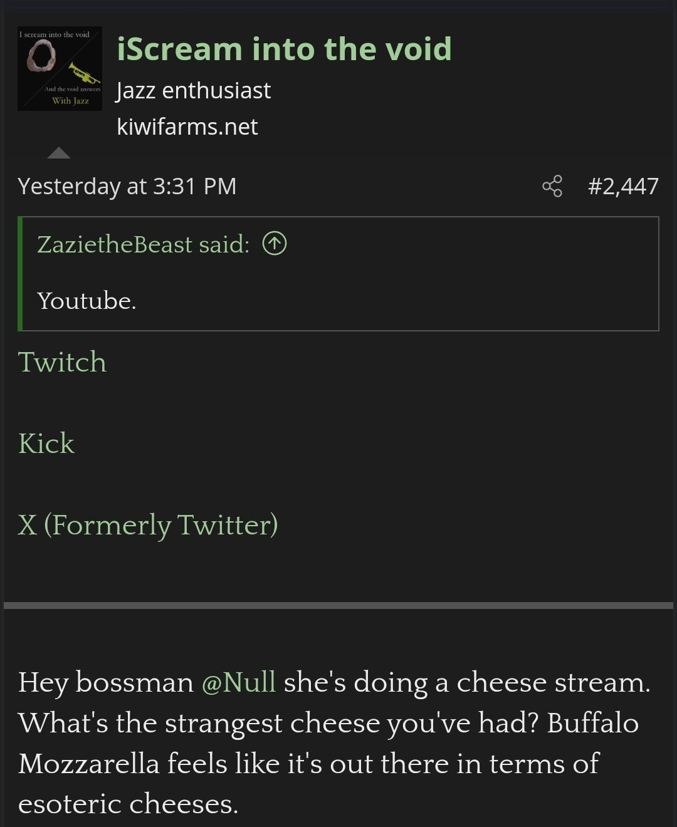Click the circled up-arrow in the quote header

(x=275, y=244)
